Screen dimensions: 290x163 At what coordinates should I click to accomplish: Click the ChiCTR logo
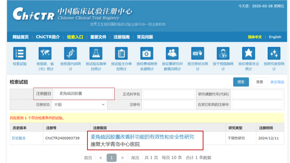(x=34, y=14)
